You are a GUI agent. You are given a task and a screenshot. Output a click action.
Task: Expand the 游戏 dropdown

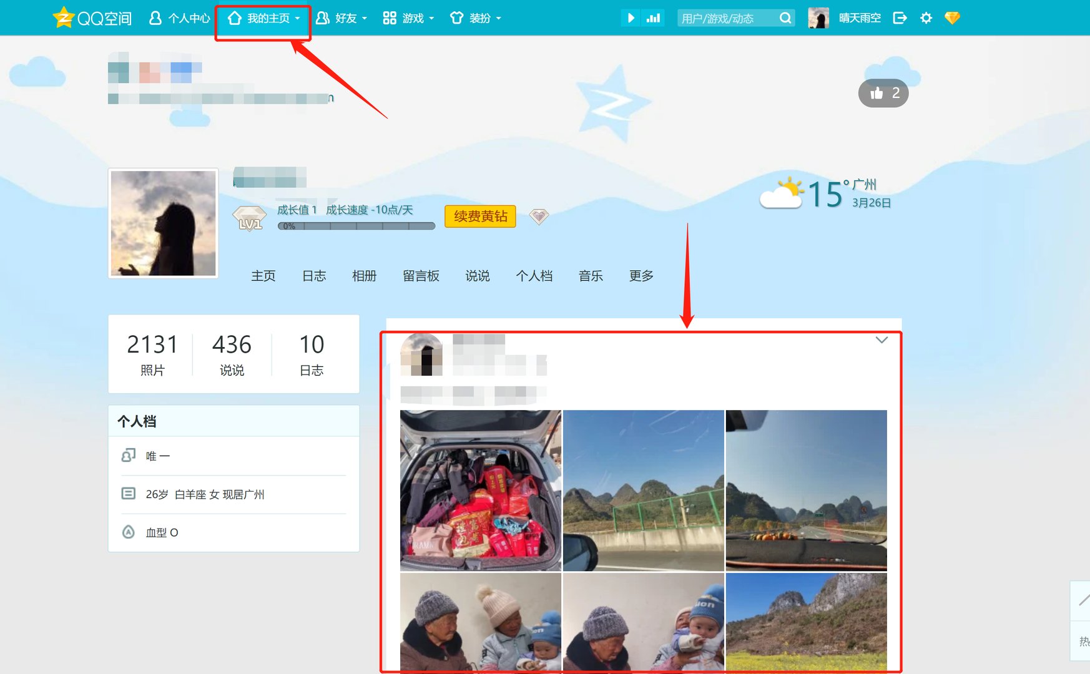(x=408, y=18)
